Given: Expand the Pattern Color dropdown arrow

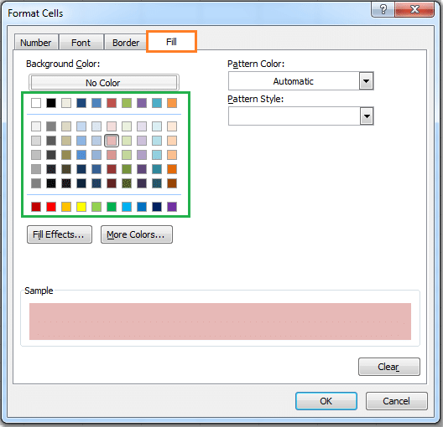Looking at the screenshot, I should tap(366, 81).
